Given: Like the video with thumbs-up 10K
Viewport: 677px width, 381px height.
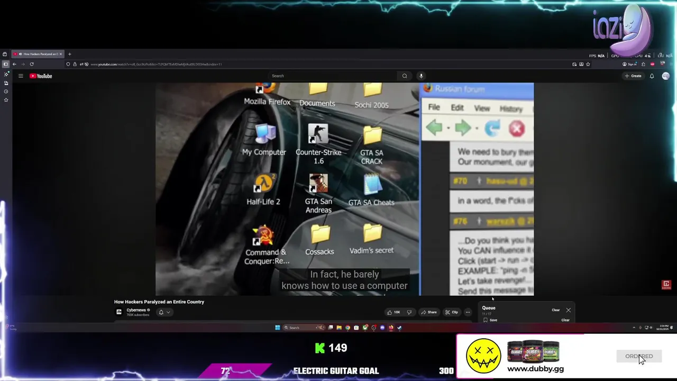Looking at the screenshot, I should pyautogui.click(x=393, y=312).
